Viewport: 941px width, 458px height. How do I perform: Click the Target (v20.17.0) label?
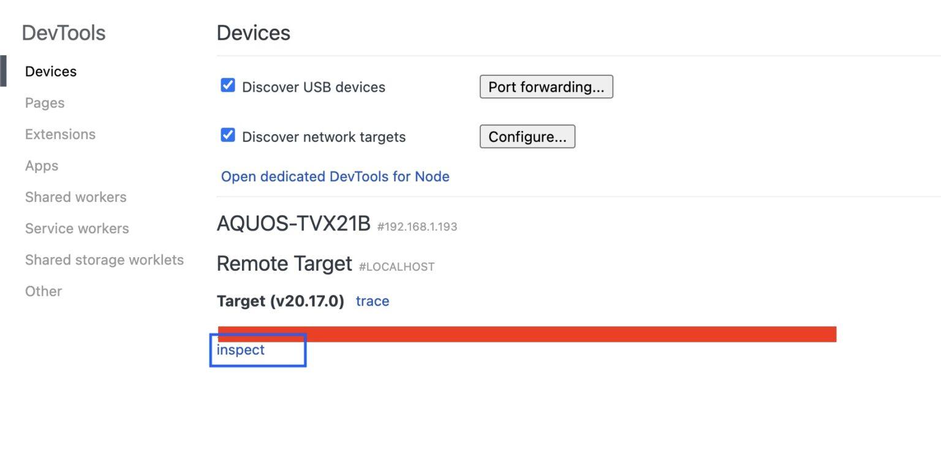pos(280,301)
